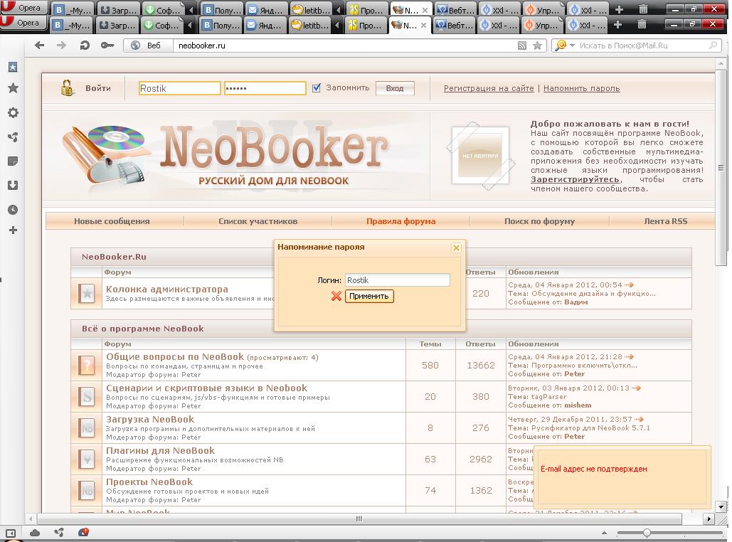Image resolution: width=732 pixels, height=542 pixels.
Task: Click the Веб globe badge in address bar
Action: tap(148, 46)
